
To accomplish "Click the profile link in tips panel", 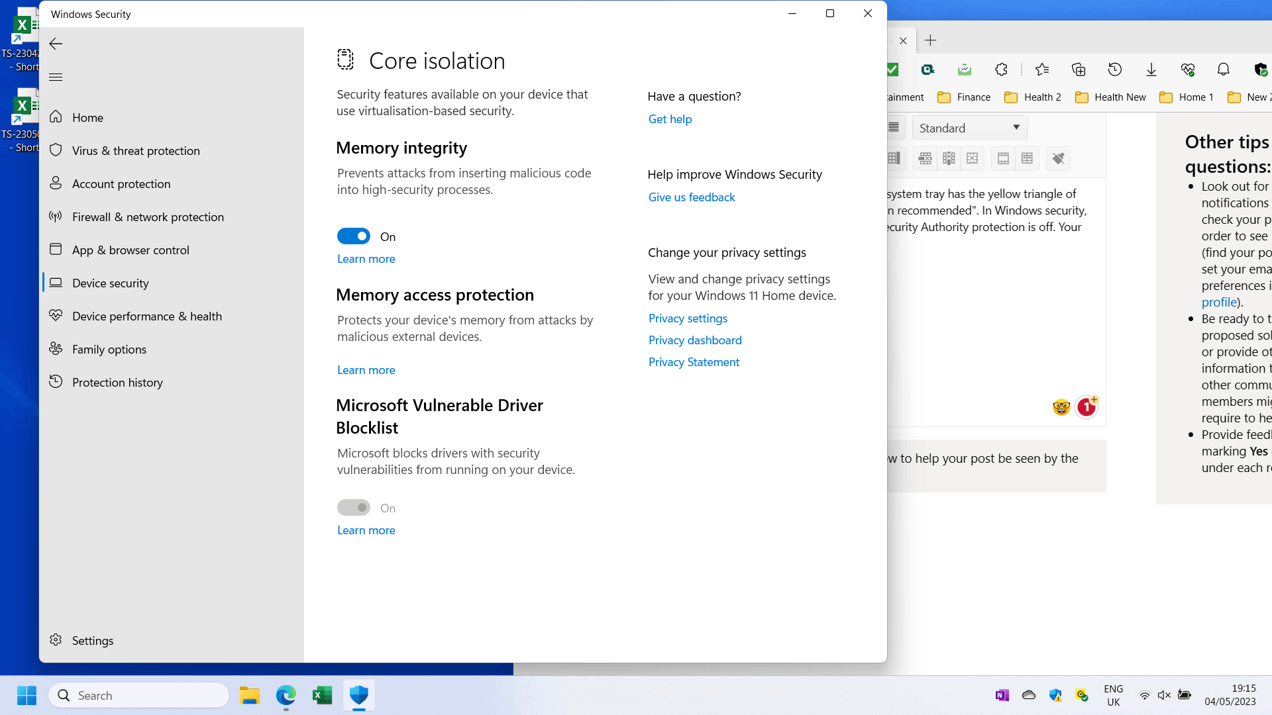I will tap(1219, 303).
